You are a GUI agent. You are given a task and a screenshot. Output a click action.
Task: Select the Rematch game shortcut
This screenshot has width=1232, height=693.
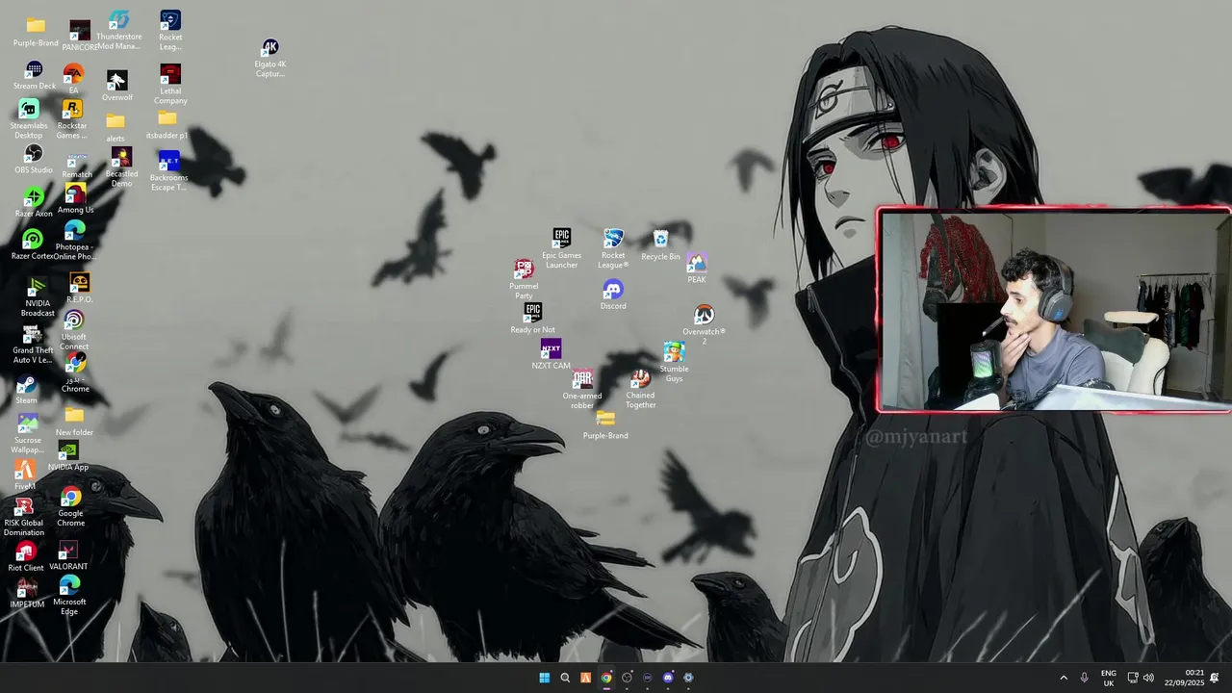77,165
